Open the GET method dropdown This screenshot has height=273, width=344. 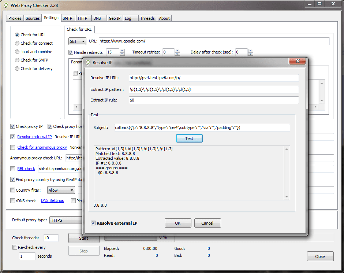tap(77, 41)
